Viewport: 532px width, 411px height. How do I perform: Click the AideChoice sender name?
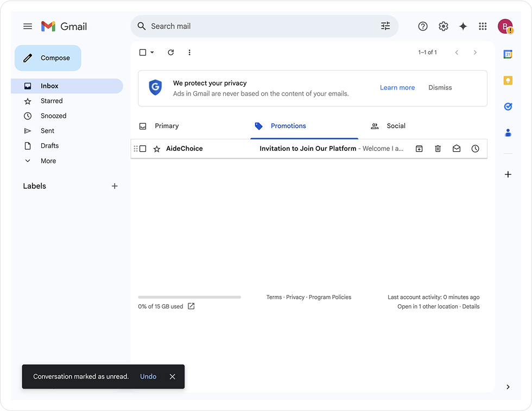[184, 149]
